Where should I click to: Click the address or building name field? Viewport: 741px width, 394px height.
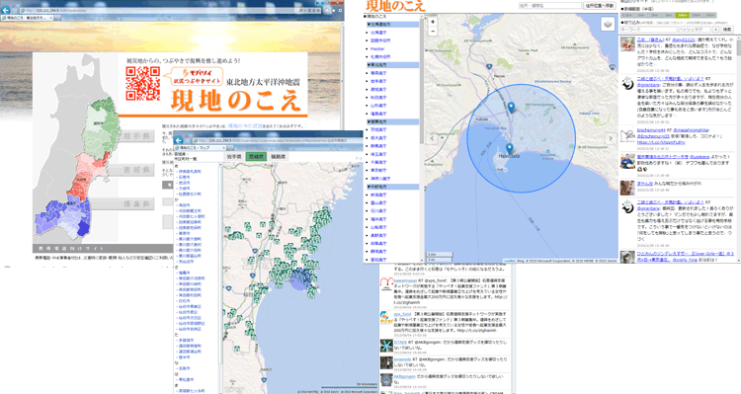point(550,6)
